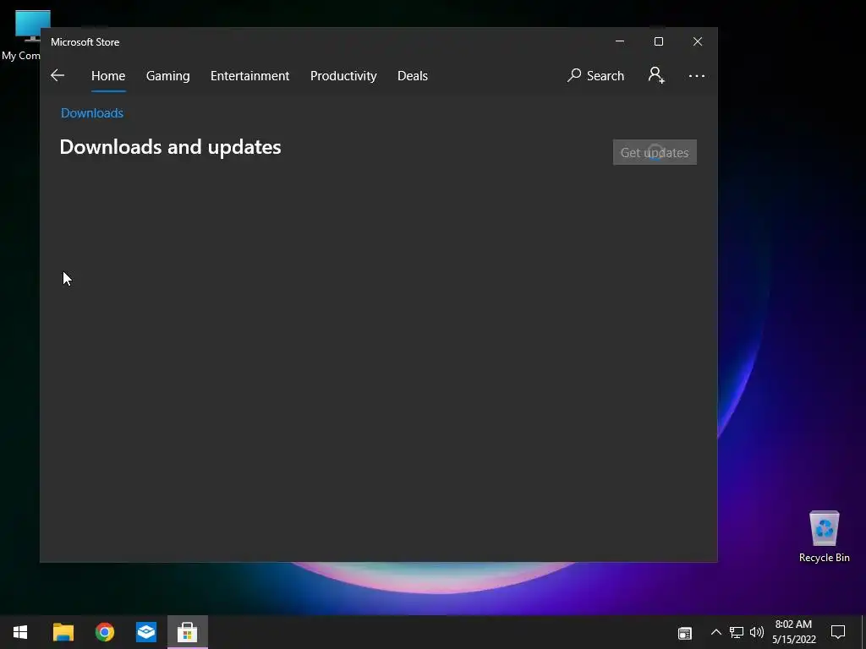The height and width of the screenshot is (649, 866).
Task: Open the volume speaker tray icon
Action: coord(757,632)
